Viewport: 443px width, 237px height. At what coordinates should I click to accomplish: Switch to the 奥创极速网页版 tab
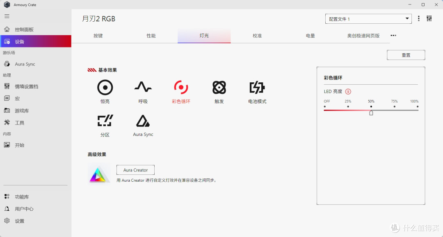(363, 36)
